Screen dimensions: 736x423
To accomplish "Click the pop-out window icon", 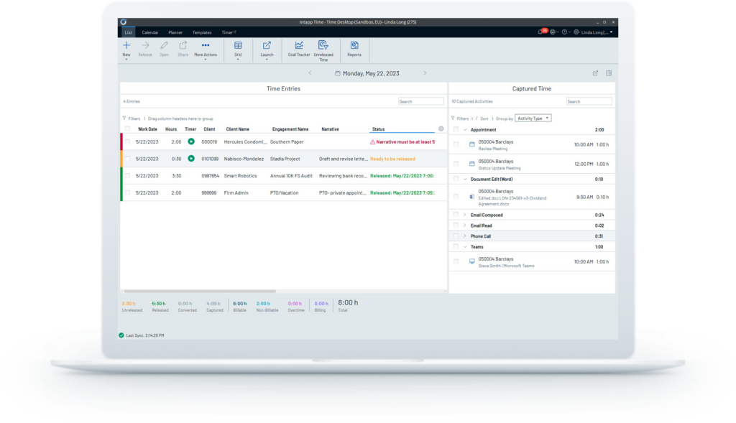I will pyautogui.click(x=595, y=73).
